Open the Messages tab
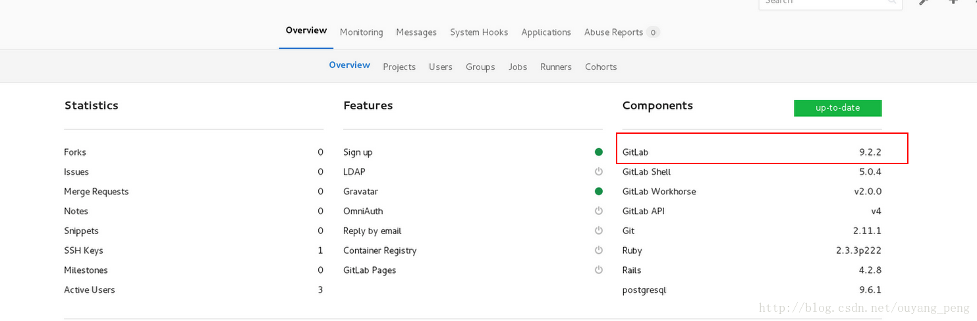Viewport: 977px width, 321px height. (416, 32)
